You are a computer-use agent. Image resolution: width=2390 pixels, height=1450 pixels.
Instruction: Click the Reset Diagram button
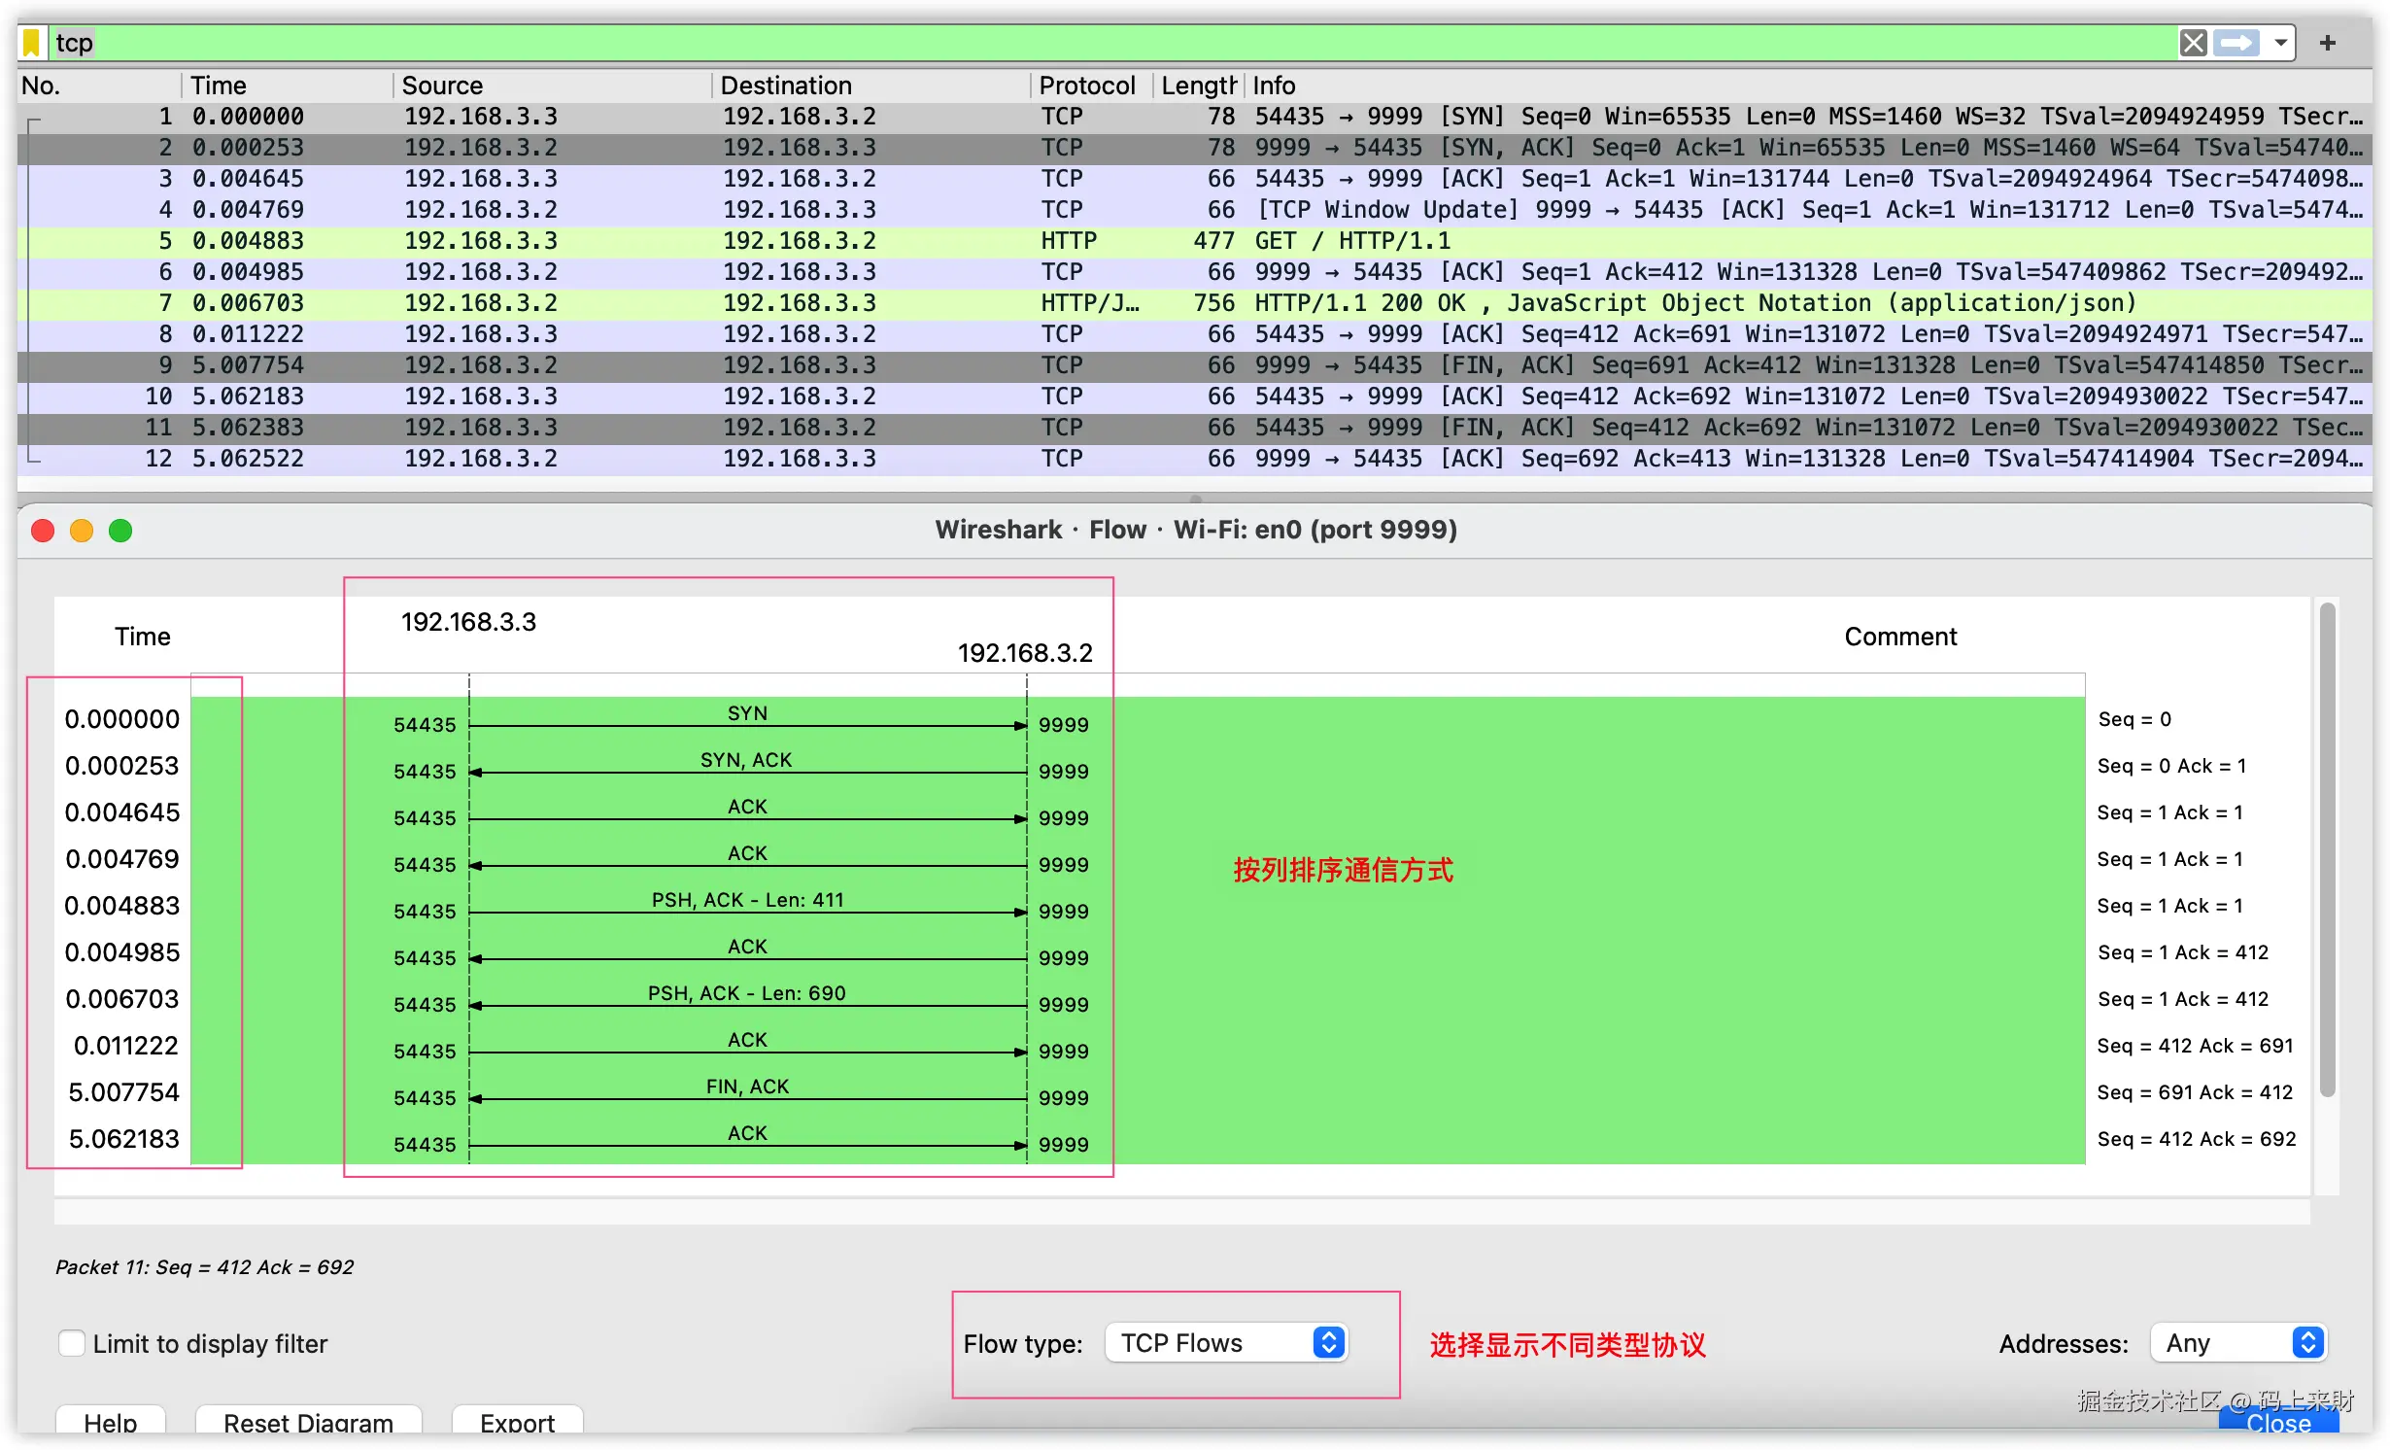307,1422
